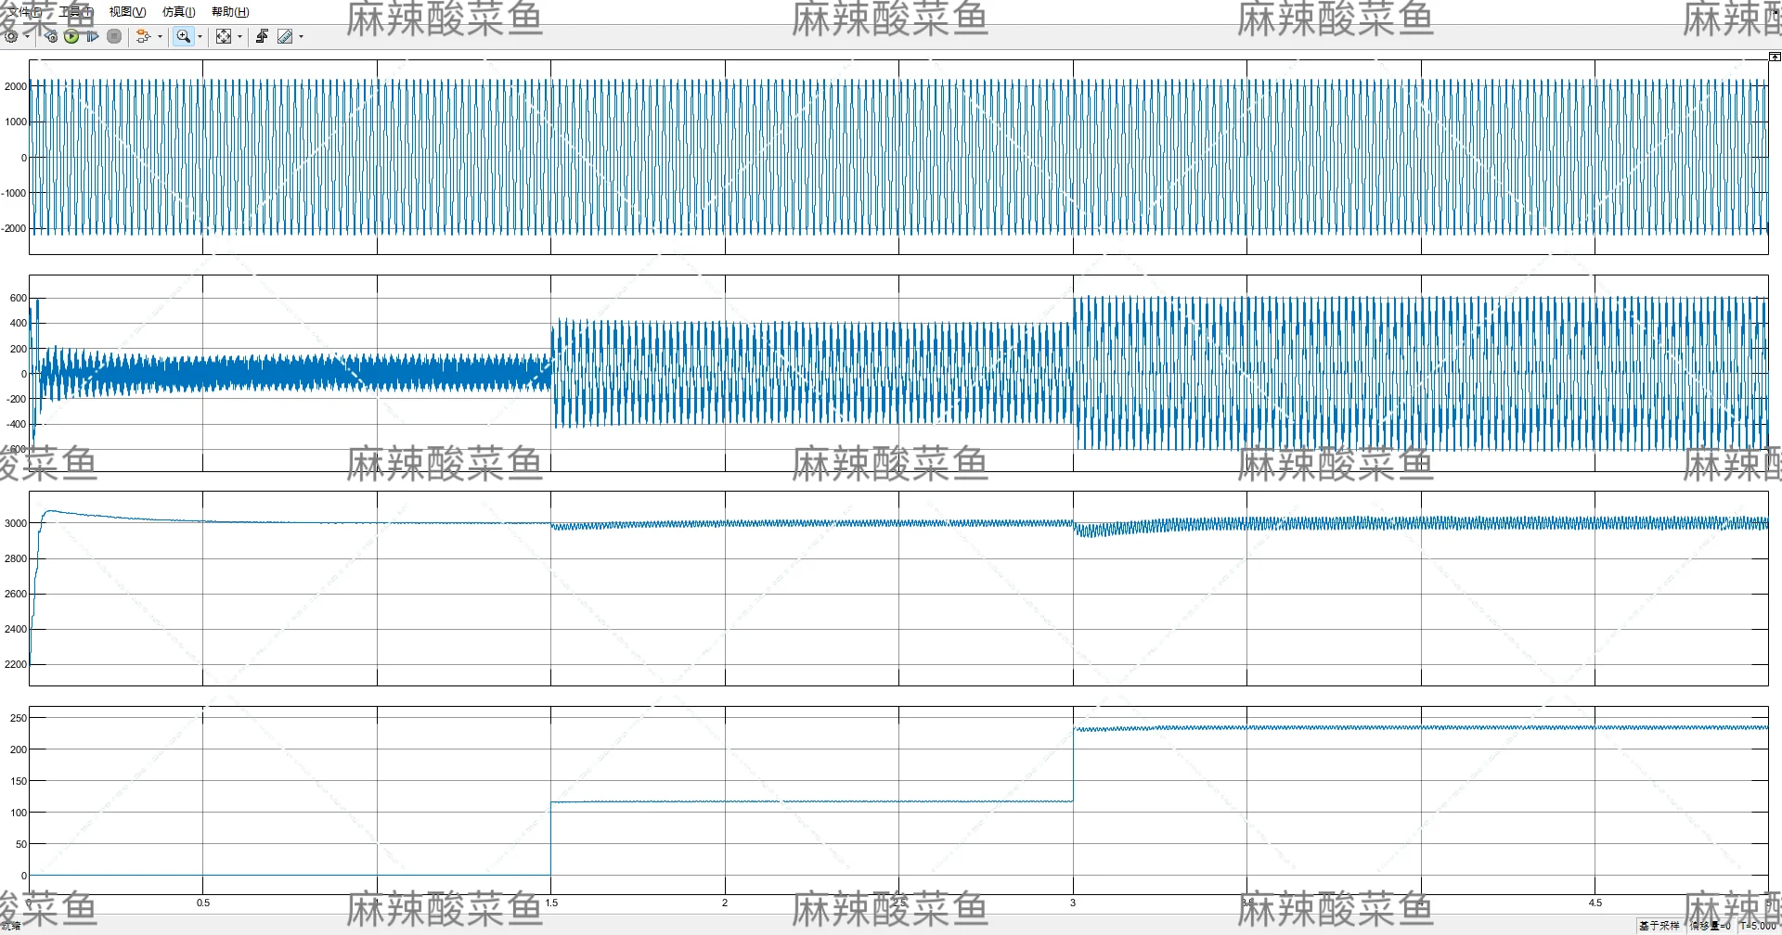Viewport: 1782px width, 935px height.
Task: Open the 仿真(I) menu
Action: (x=176, y=11)
